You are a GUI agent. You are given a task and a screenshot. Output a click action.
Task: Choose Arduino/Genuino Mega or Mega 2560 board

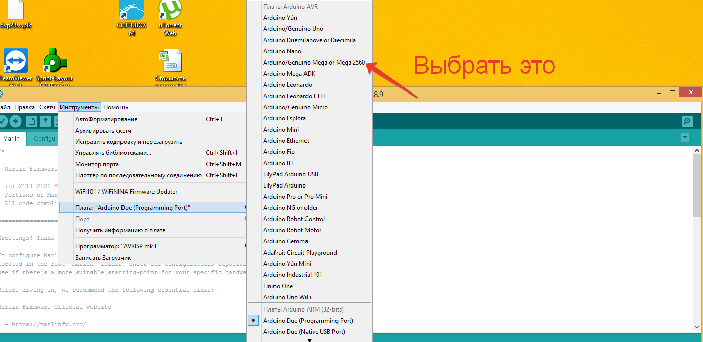click(x=314, y=63)
